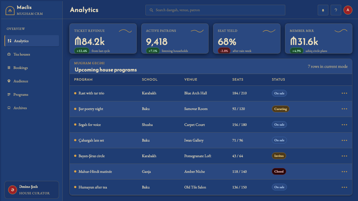
Task: Sort by the Seats column header
Action: (x=238, y=80)
